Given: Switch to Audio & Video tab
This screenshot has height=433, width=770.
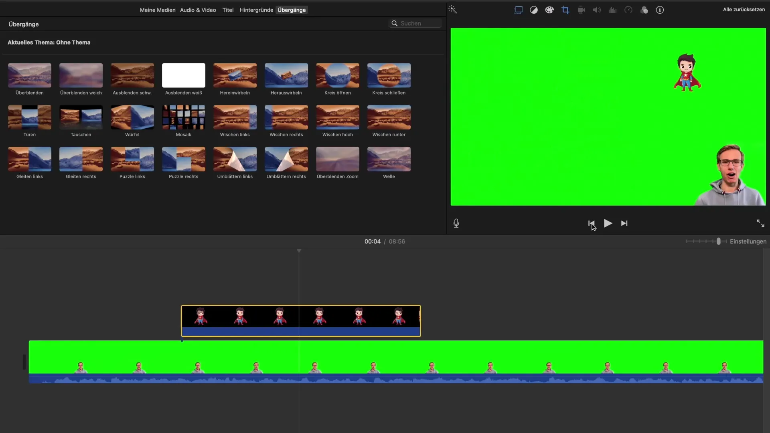Looking at the screenshot, I should [x=198, y=10].
